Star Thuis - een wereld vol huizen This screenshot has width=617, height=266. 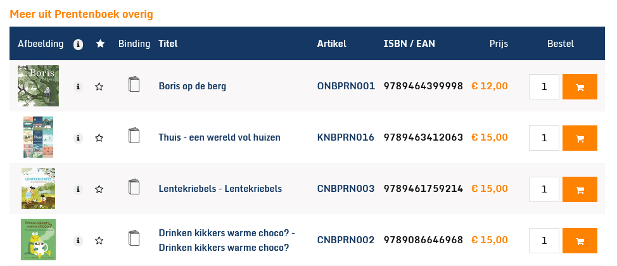[99, 138]
